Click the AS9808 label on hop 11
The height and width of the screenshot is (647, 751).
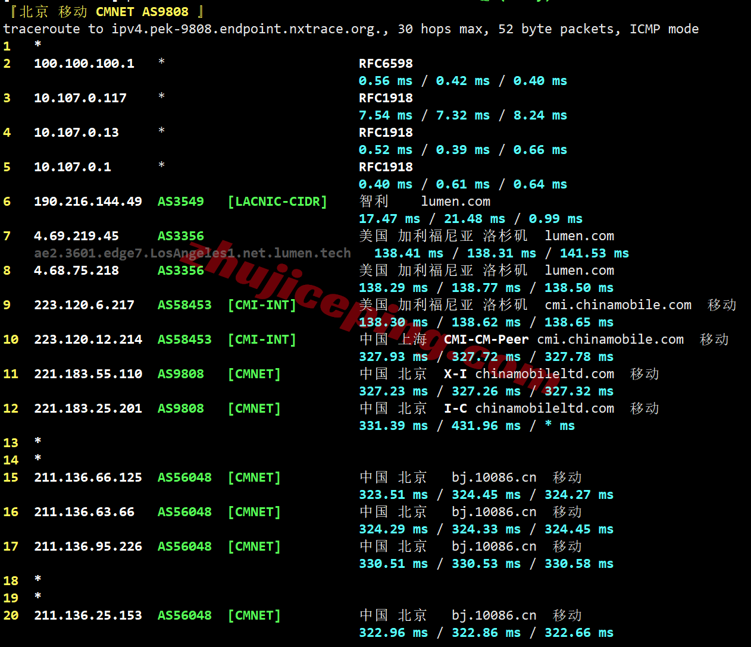[x=181, y=374]
